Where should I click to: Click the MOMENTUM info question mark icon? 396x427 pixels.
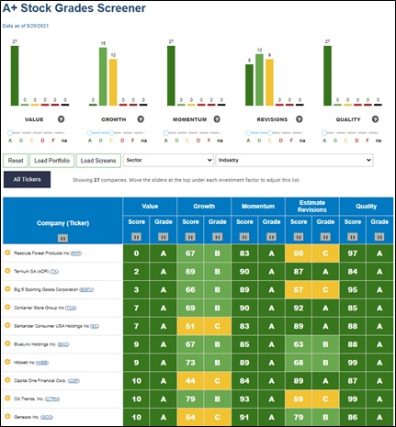pyautogui.click(x=217, y=119)
